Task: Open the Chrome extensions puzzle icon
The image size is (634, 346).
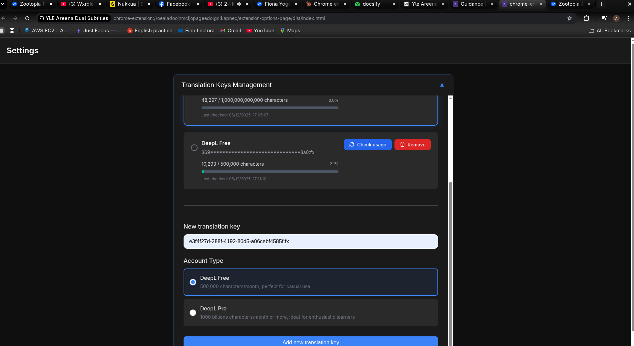Action: [x=586, y=18]
